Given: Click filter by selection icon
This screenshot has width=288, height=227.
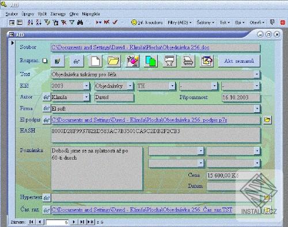Looking at the screenshot, I should click(47, 22).
